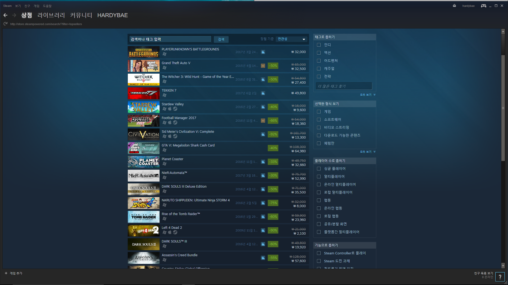Open the question mark help button

click(500, 277)
